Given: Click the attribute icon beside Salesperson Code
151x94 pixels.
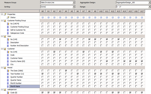Looking at the screenshot, I should [x=8, y=33].
